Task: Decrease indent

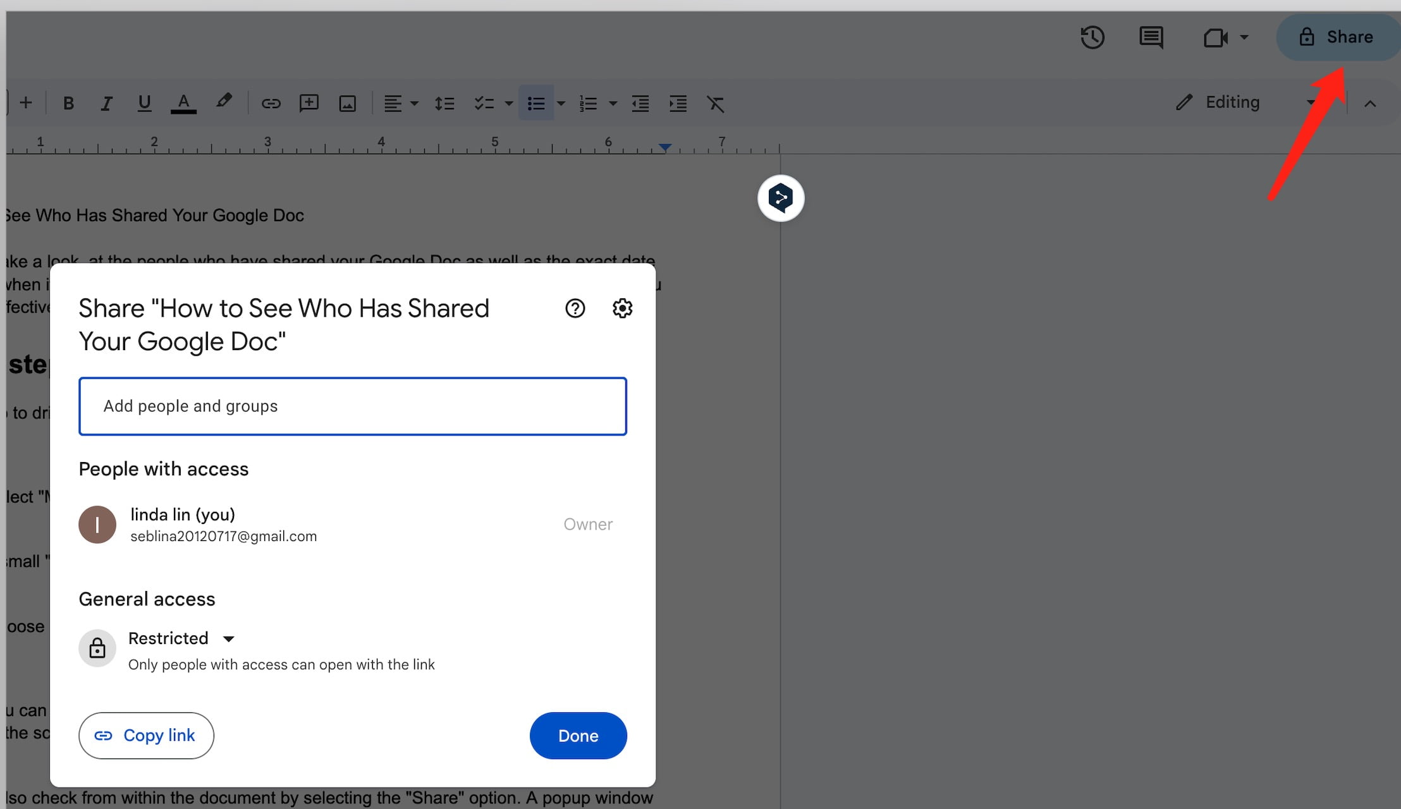Action: 640,103
